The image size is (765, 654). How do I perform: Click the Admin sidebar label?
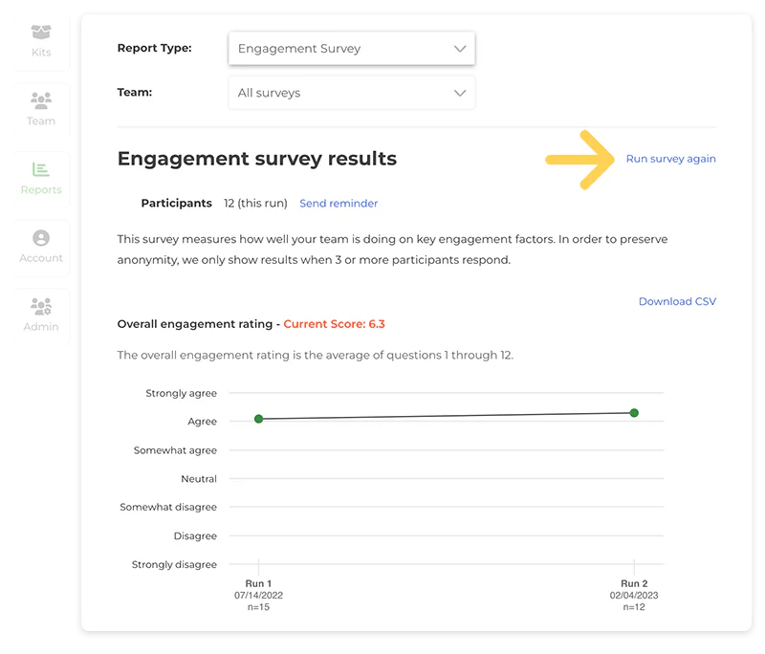(41, 327)
